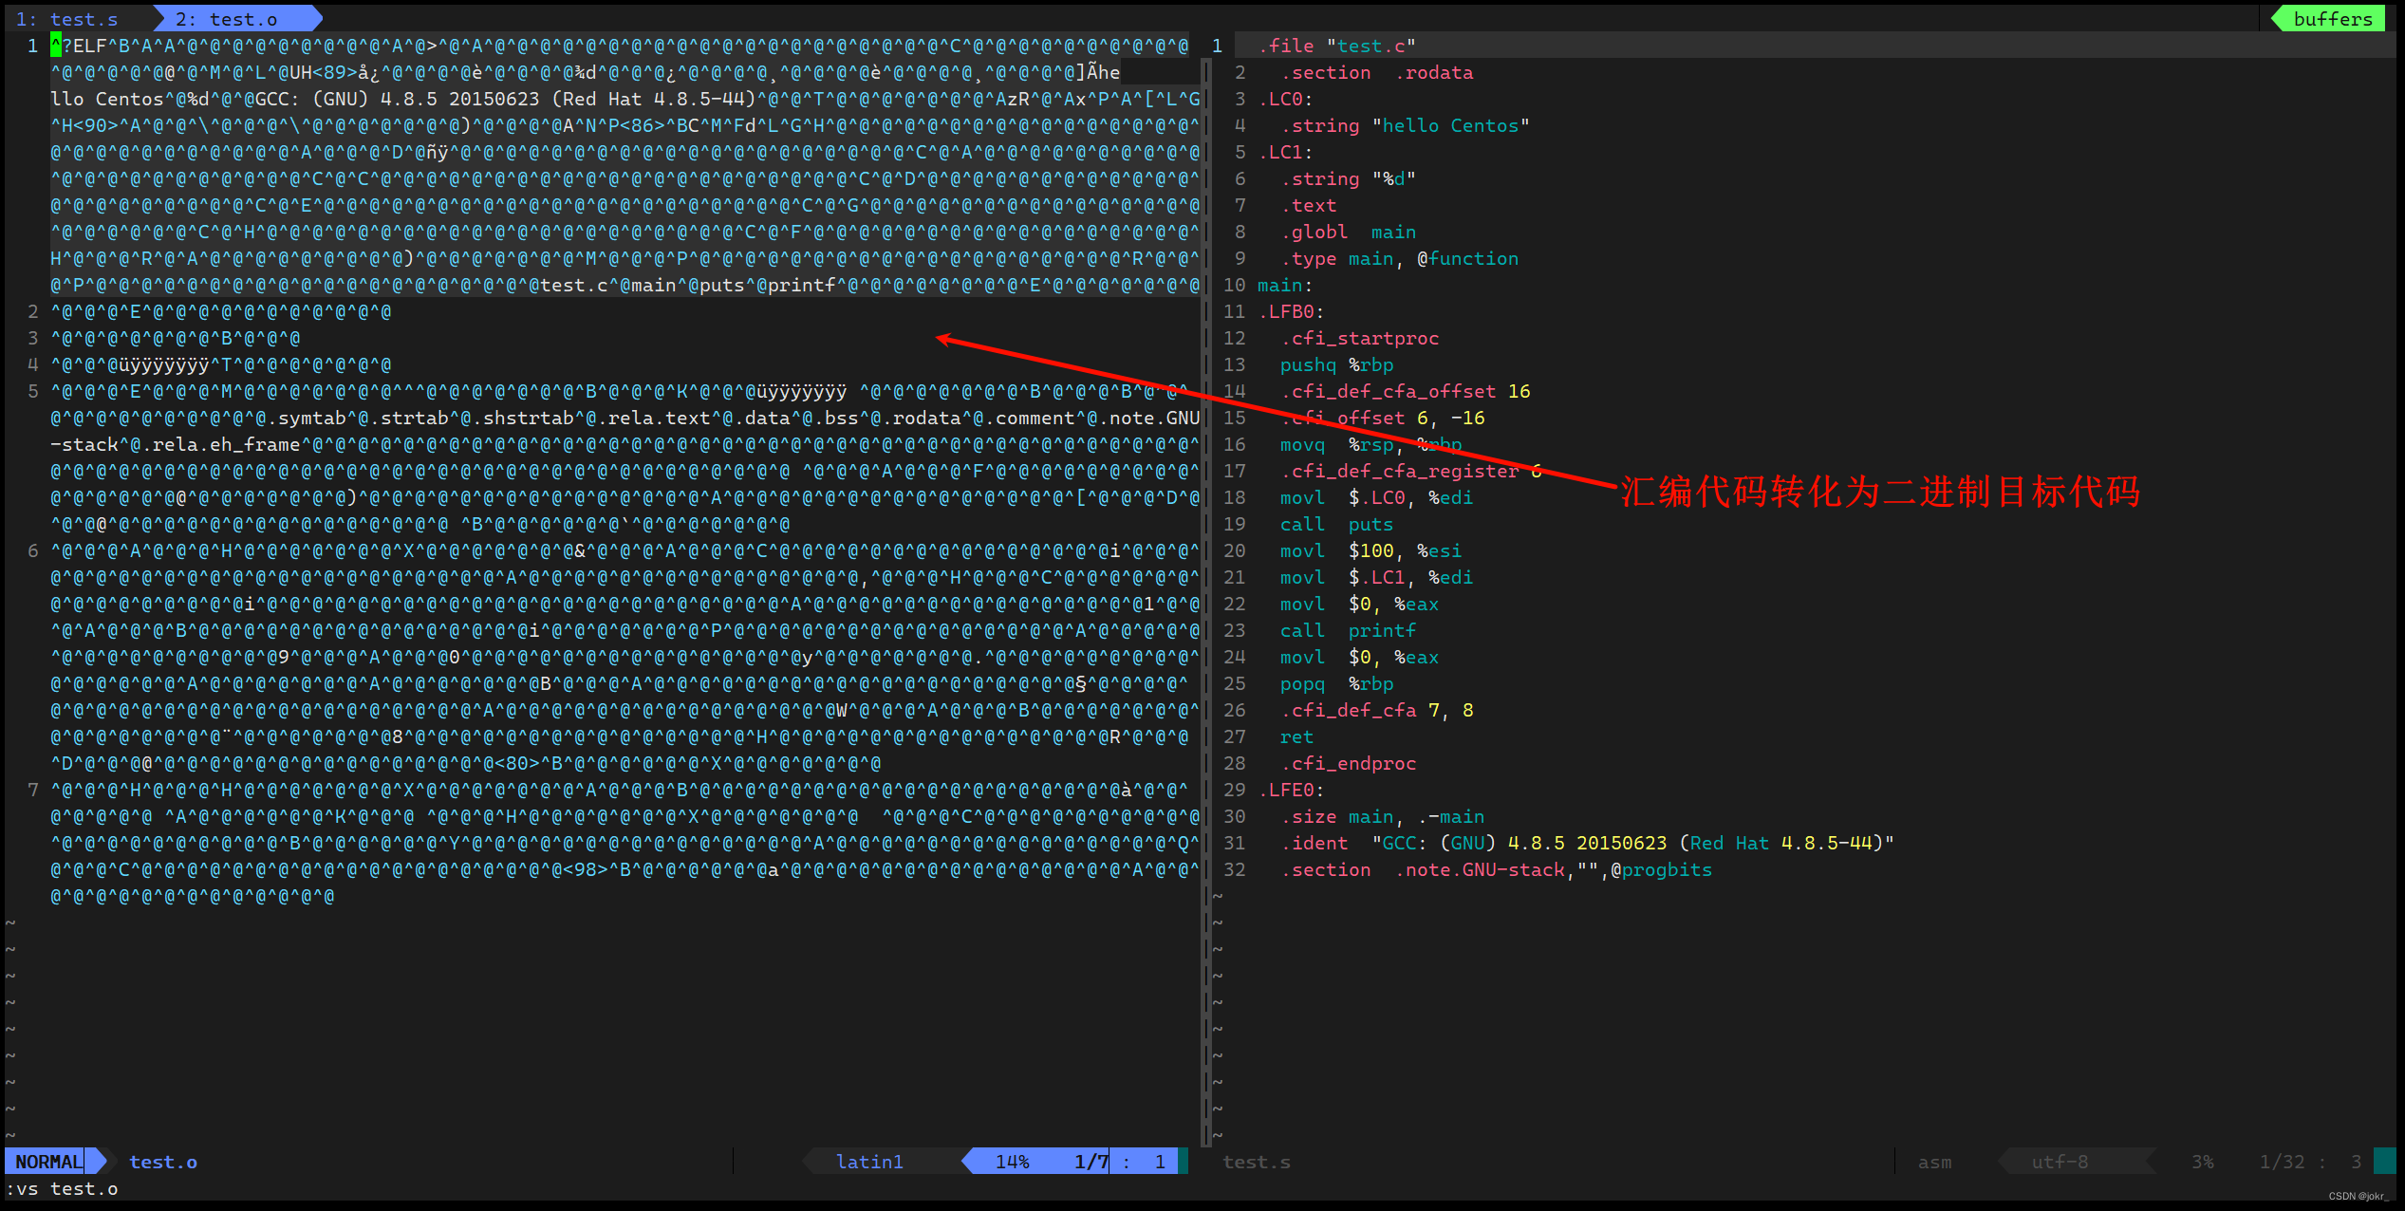Click the .size main, .-main line
Image resolution: width=2405 pixels, height=1211 pixels.
click(1383, 816)
